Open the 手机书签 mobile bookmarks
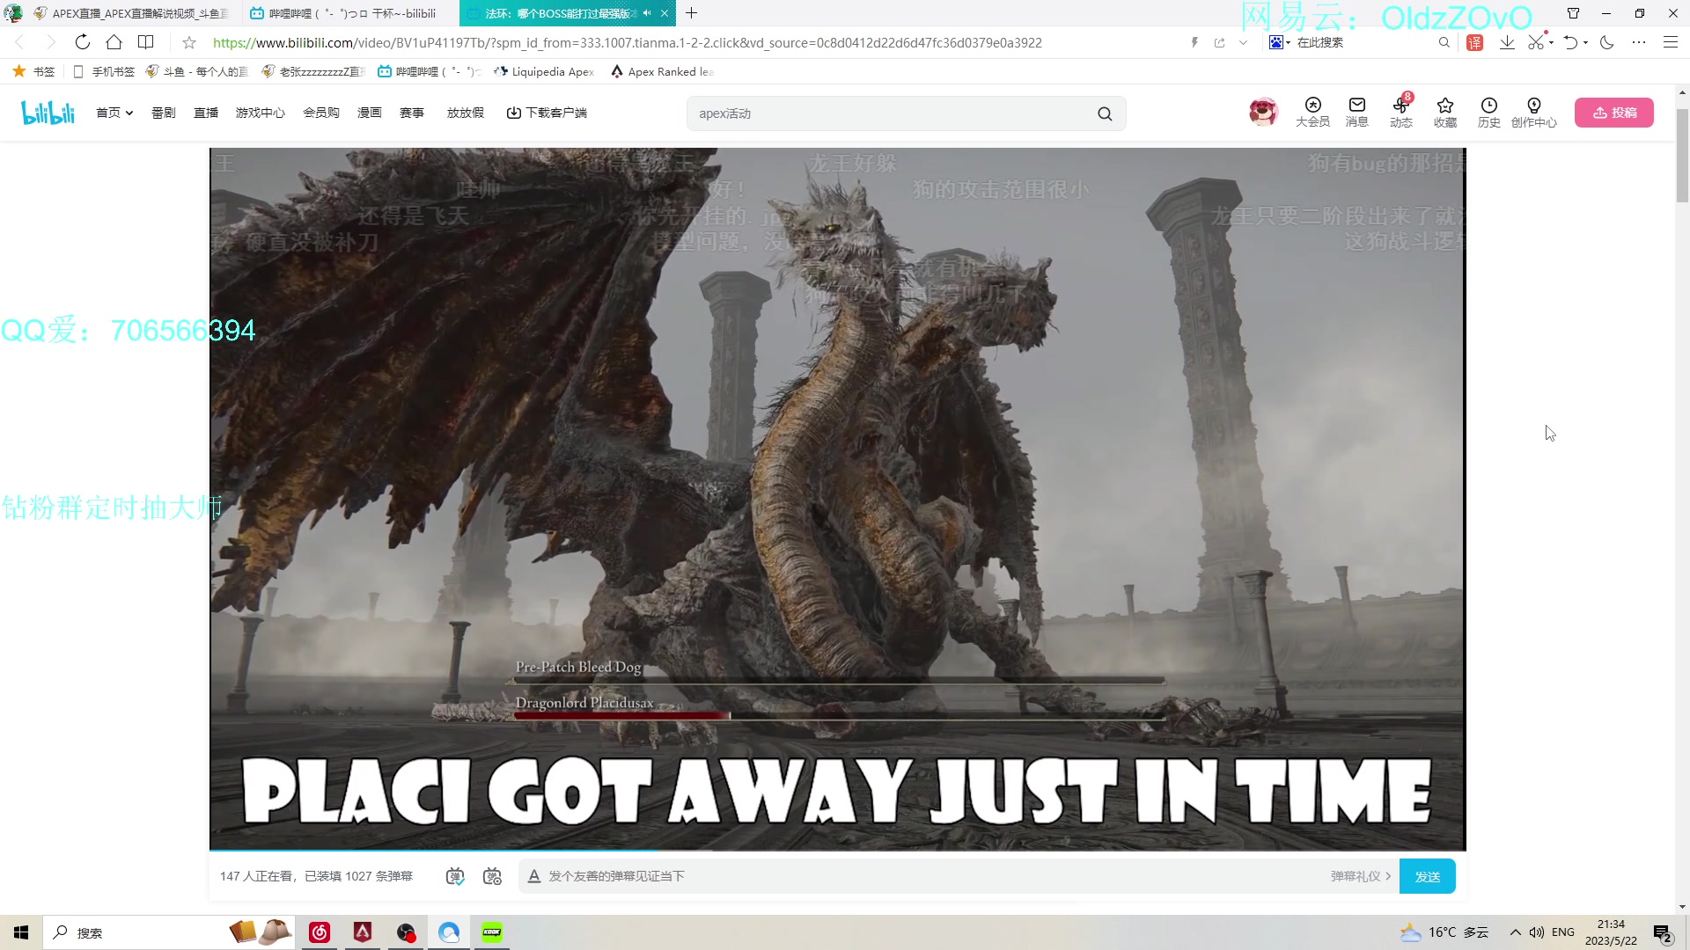Image resolution: width=1690 pixels, height=950 pixels. pos(104,71)
